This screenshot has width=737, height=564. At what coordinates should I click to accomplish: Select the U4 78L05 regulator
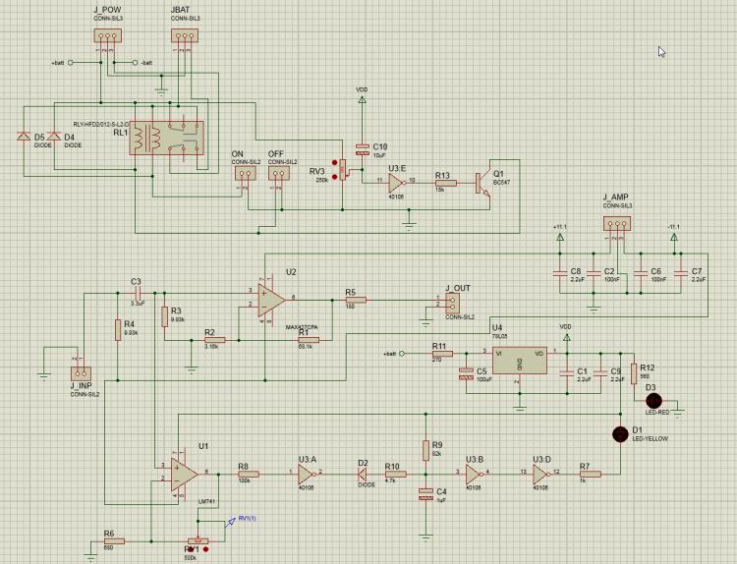click(x=520, y=361)
